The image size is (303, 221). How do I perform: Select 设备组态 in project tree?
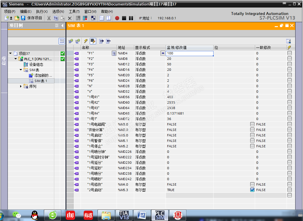point(36,64)
